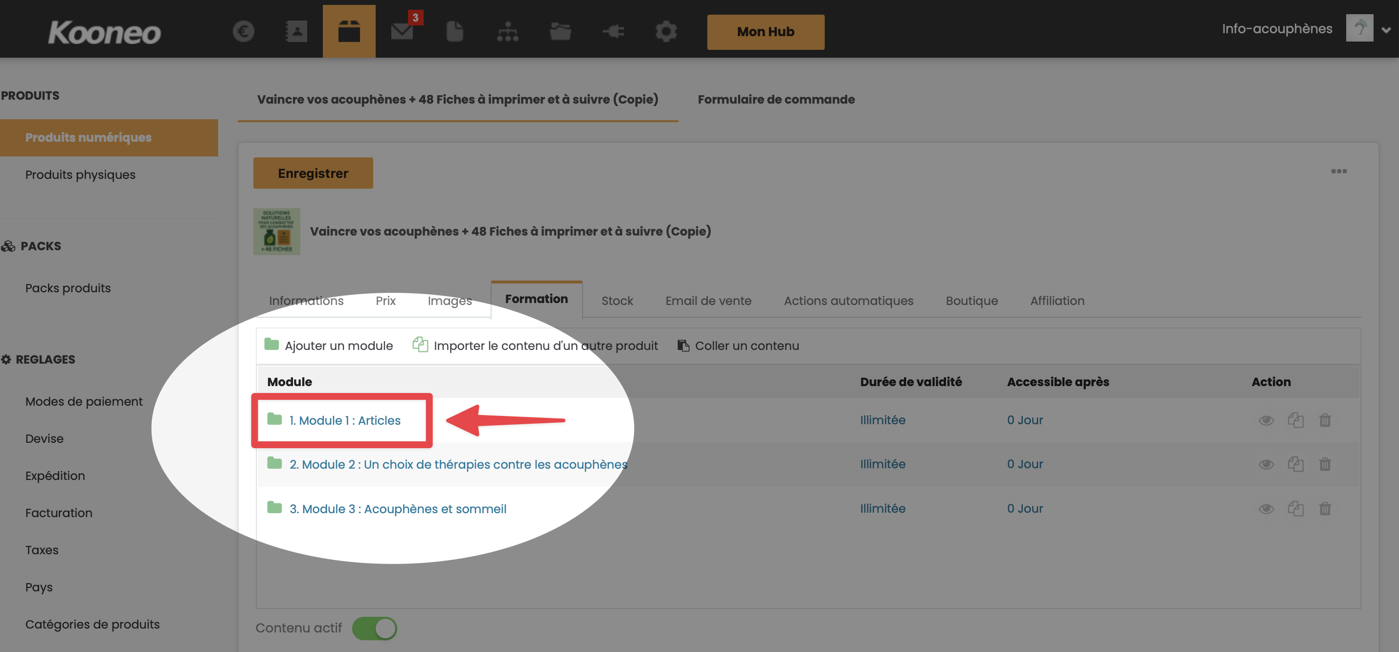This screenshot has width=1399, height=652.
Task: Toggle visibility eye for Module 3 row
Action: point(1266,508)
